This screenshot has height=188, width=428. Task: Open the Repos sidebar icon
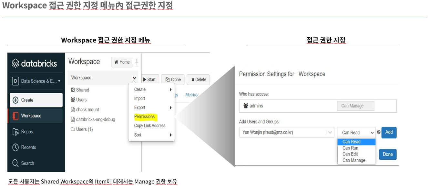[x=15, y=132]
